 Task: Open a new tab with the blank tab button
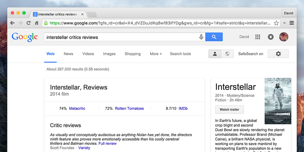[92, 14]
